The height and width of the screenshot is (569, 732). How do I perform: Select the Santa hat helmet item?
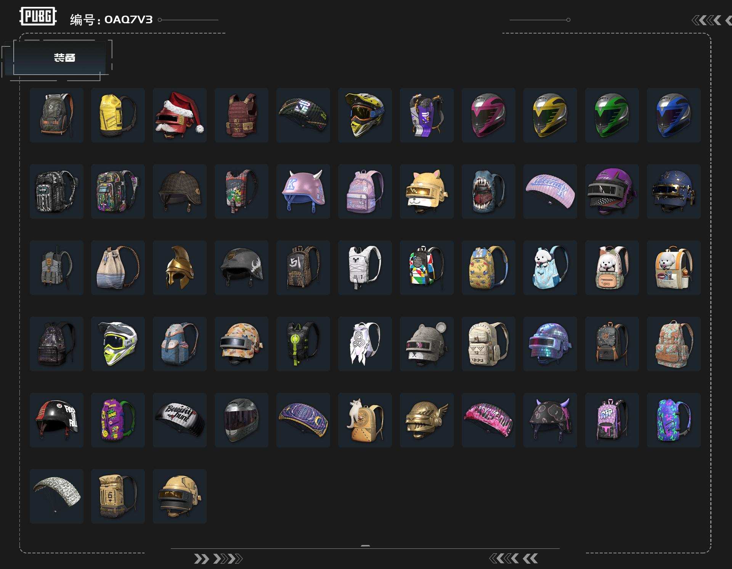[180, 115]
